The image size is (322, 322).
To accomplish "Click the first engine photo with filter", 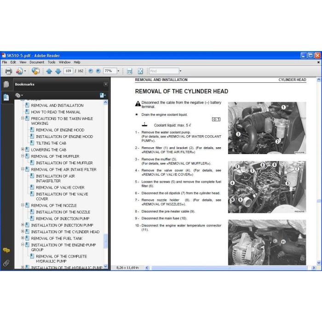I will [267, 128].
